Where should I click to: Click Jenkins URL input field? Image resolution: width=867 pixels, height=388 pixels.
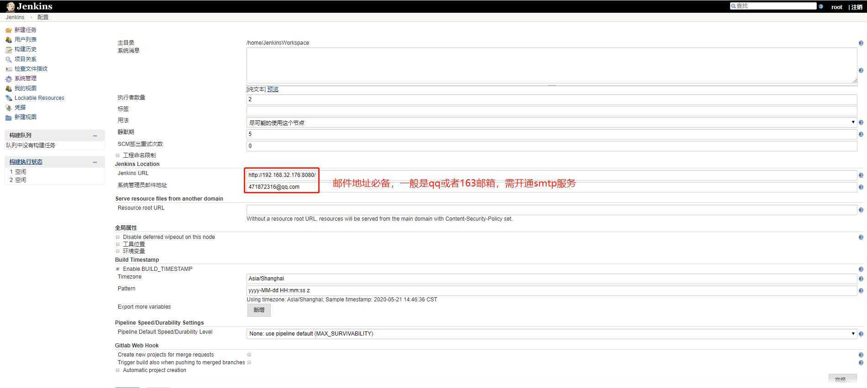click(552, 175)
